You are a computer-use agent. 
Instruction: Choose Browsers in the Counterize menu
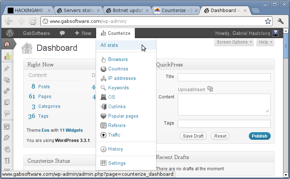[118, 59]
